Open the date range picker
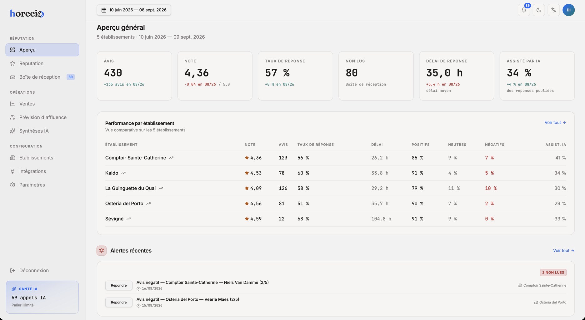The width and height of the screenshot is (585, 320). point(134,10)
